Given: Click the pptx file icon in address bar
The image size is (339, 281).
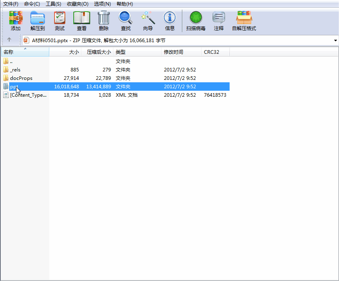Looking at the screenshot, I should [26, 40].
